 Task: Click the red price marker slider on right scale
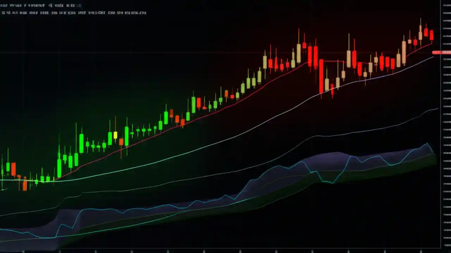435,53
